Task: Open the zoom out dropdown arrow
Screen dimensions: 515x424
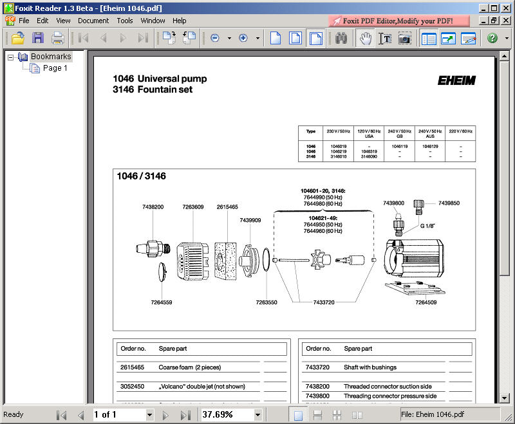Action: tap(229, 38)
